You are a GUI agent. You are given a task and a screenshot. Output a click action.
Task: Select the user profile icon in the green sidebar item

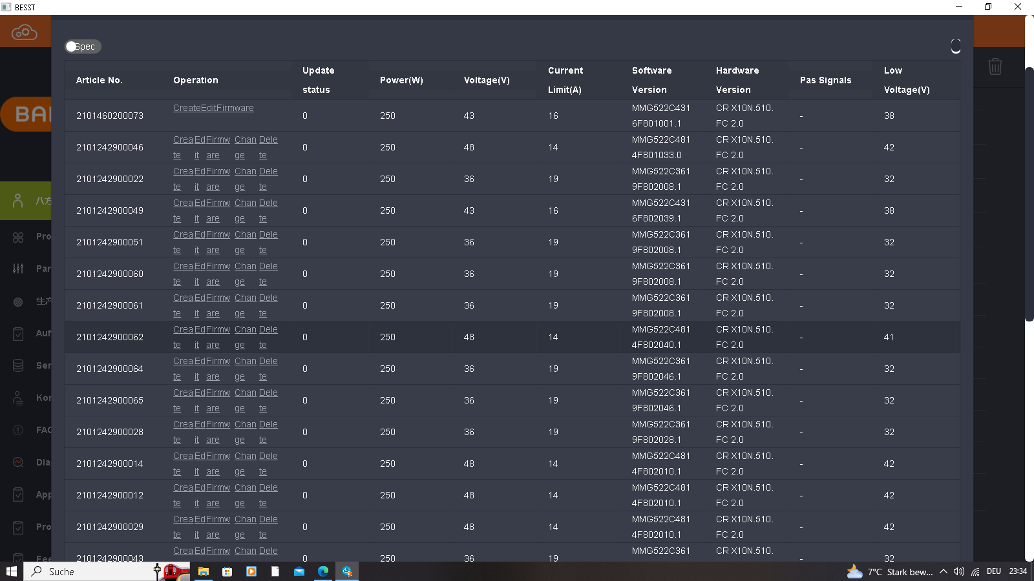click(18, 201)
